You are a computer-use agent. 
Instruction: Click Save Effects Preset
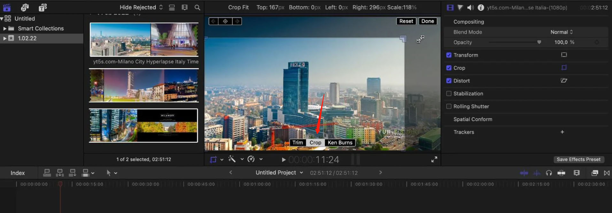click(x=578, y=159)
